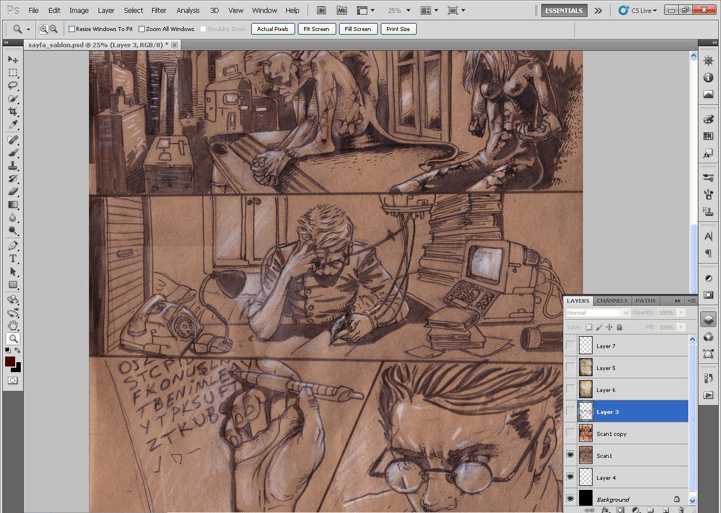Select the Hand tool
The width and height of the screenshot is (721, 513).
point(13,325)
